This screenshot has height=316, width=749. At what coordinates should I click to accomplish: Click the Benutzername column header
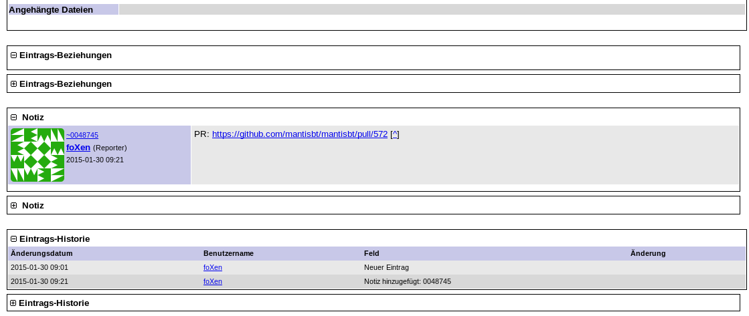pos(228,253)
